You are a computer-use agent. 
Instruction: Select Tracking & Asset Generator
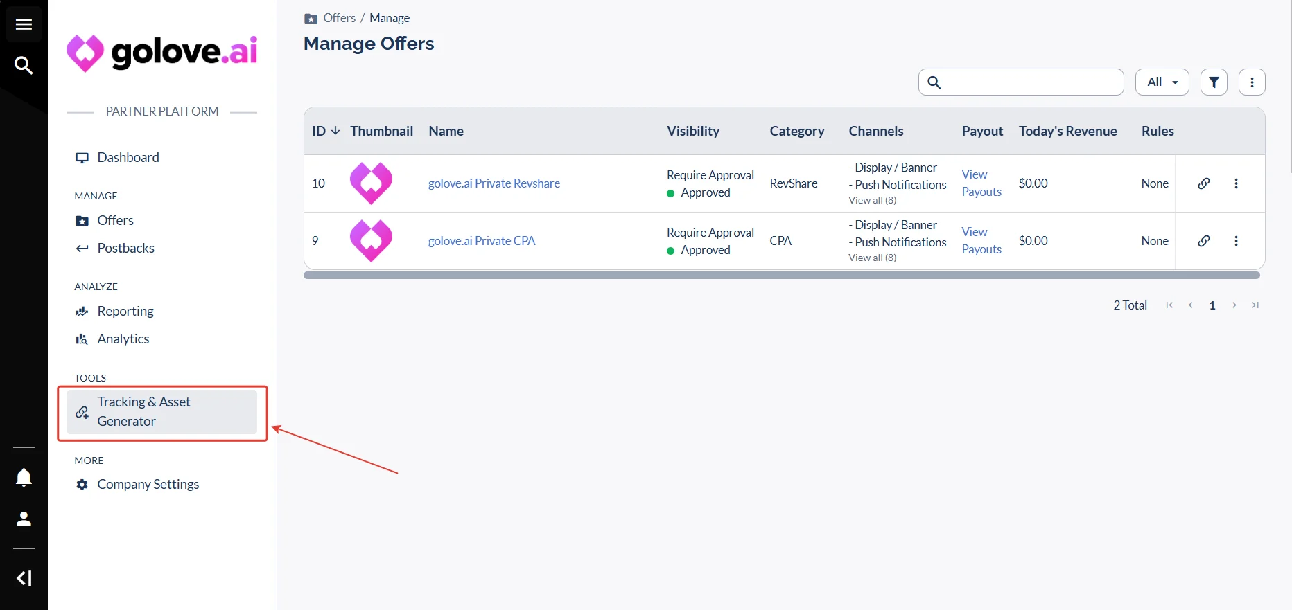(x=162, y=412)
